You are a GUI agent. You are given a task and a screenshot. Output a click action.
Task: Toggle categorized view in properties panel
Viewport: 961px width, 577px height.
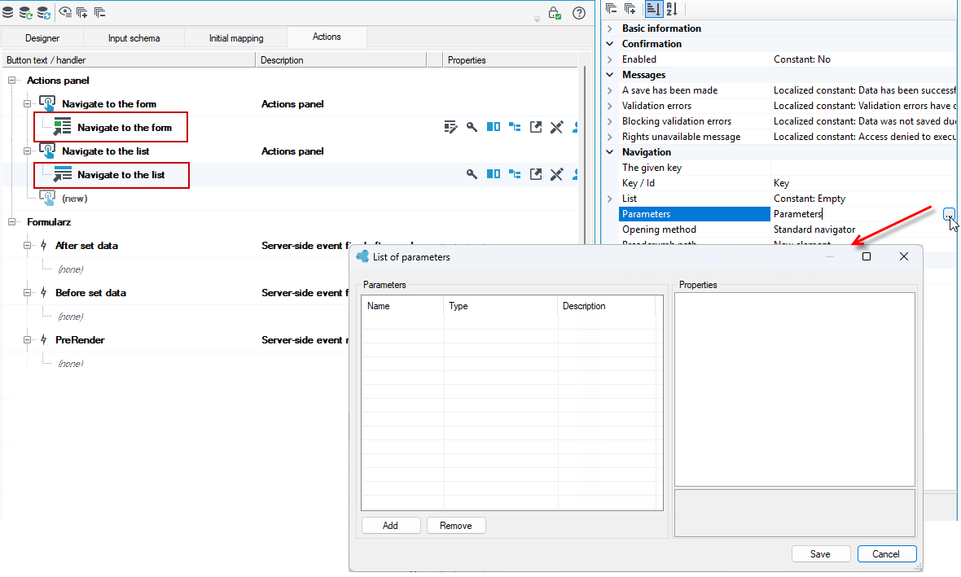pos(652,9)
